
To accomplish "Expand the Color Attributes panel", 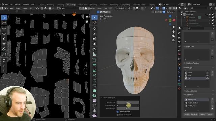I will pyautogui.click(x=184, y=91).
